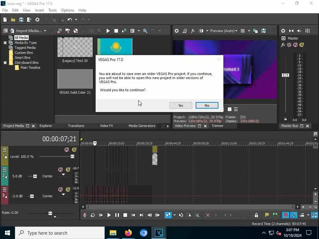Toggle Auto Preview in Project Media
Viewport: 319px width, 239px height.
[124, 31]
